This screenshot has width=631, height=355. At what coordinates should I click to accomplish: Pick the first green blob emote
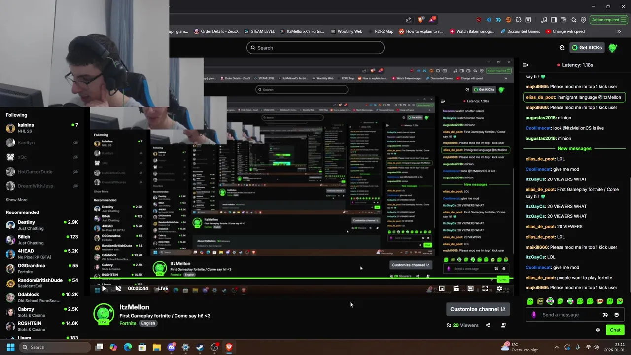[530, 301]
